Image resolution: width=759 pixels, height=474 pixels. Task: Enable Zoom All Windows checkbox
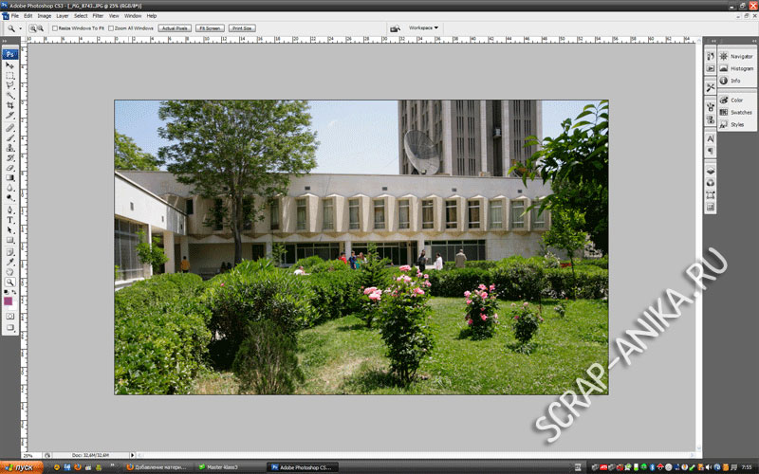click(x=112, y=28)
